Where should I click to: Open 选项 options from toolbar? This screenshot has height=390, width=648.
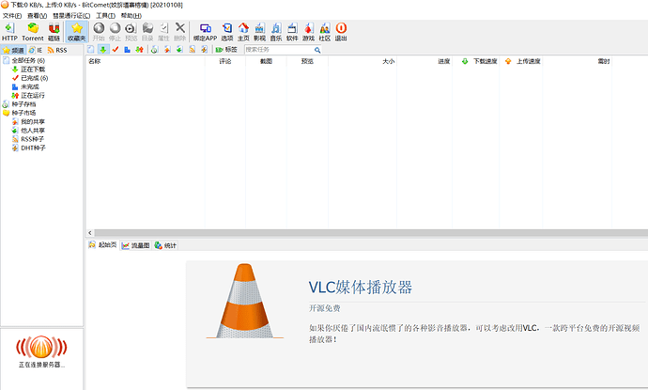point(227,32)
